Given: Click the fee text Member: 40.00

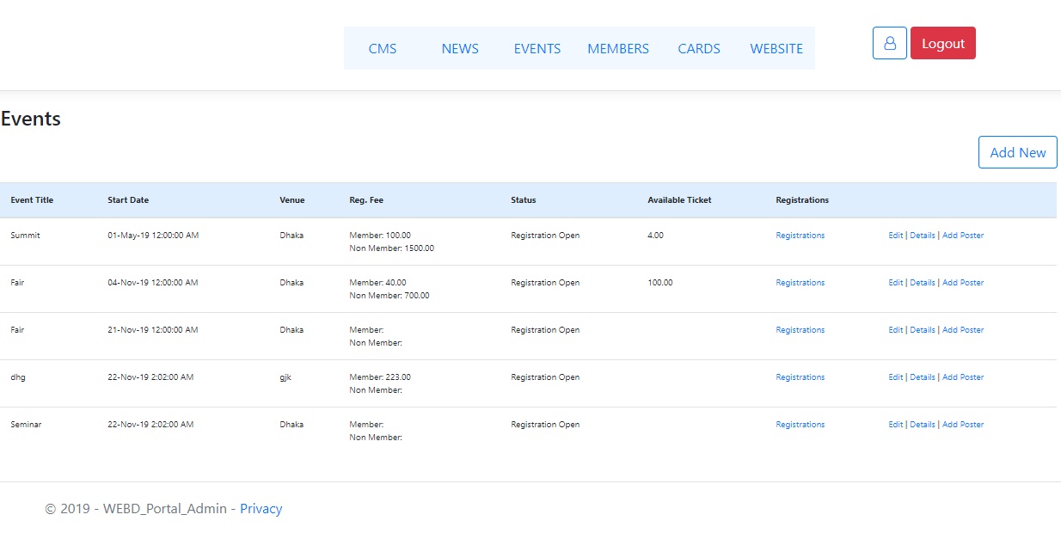Looking at the screenshot, I should 377,283.
